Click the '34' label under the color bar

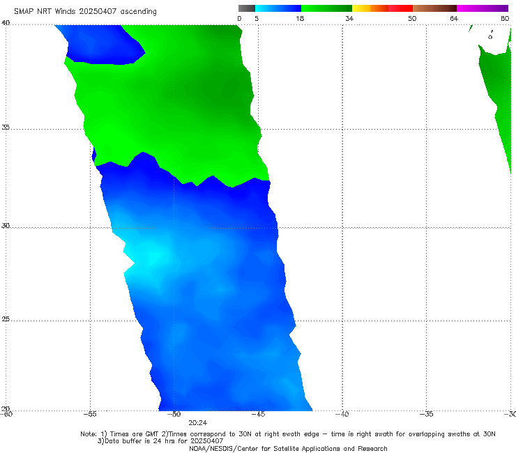[x=349, y=18]
